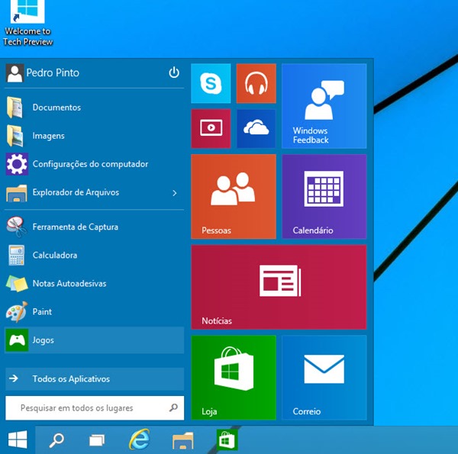Launch Jogos
This screenshot has height=454, width=458.
pos(95,340)
